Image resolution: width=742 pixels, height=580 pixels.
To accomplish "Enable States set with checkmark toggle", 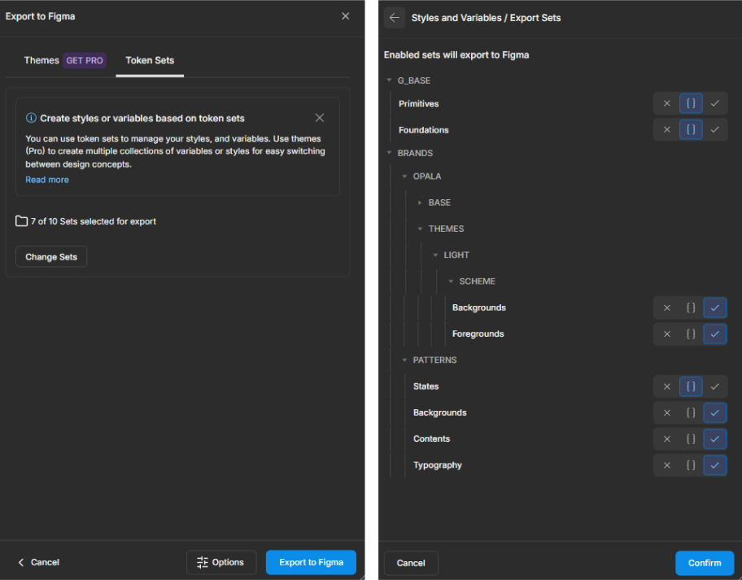I will (x=714, y=386).
